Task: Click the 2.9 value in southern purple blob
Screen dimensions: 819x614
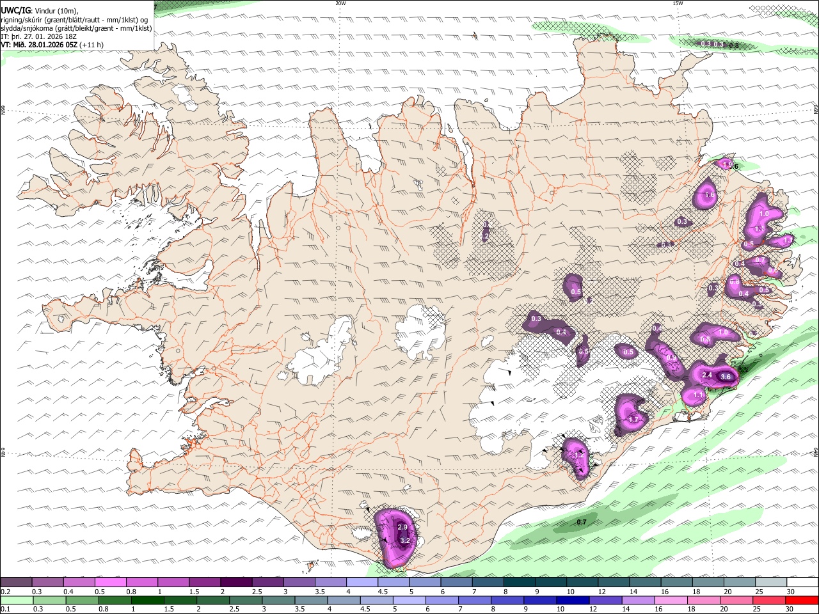Action: (402, 527)
